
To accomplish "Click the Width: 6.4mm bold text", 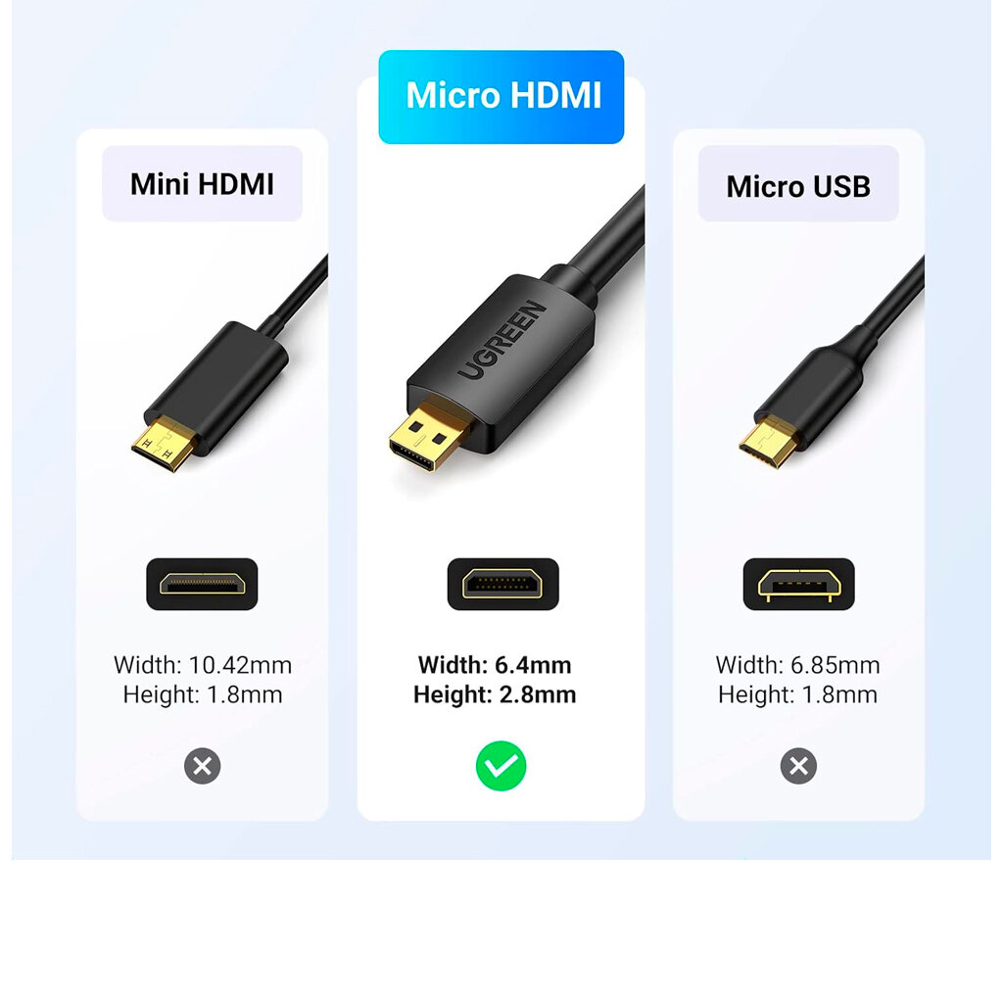I will (495, 665).
